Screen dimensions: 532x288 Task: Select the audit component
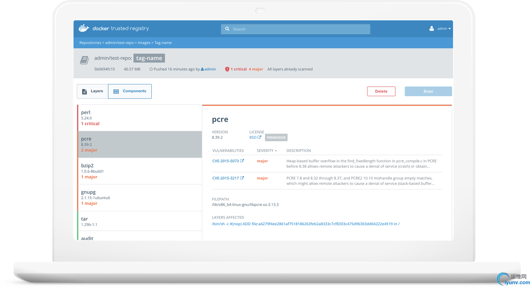(140, 236)
